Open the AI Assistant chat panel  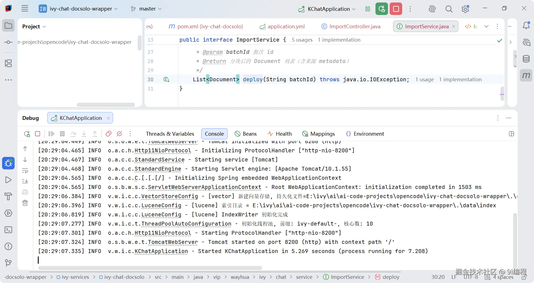pos(526,42)
